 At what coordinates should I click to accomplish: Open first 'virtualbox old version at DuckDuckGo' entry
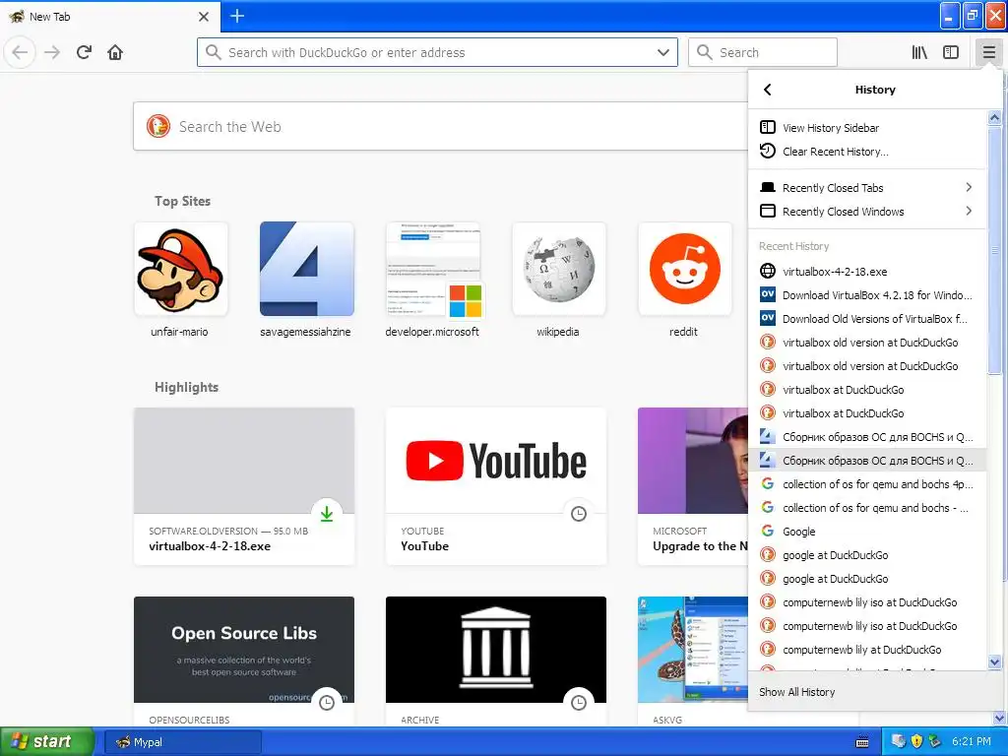point(867,343)
